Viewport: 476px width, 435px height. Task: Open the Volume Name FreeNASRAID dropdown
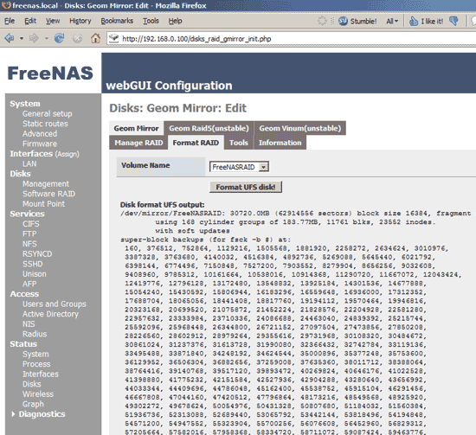239,167
